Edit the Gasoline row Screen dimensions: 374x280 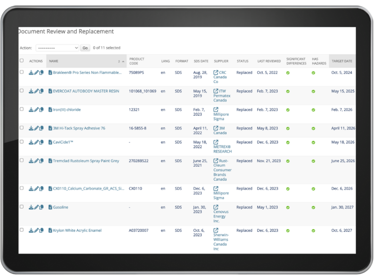pyautogui.click(x=36, y=208)
